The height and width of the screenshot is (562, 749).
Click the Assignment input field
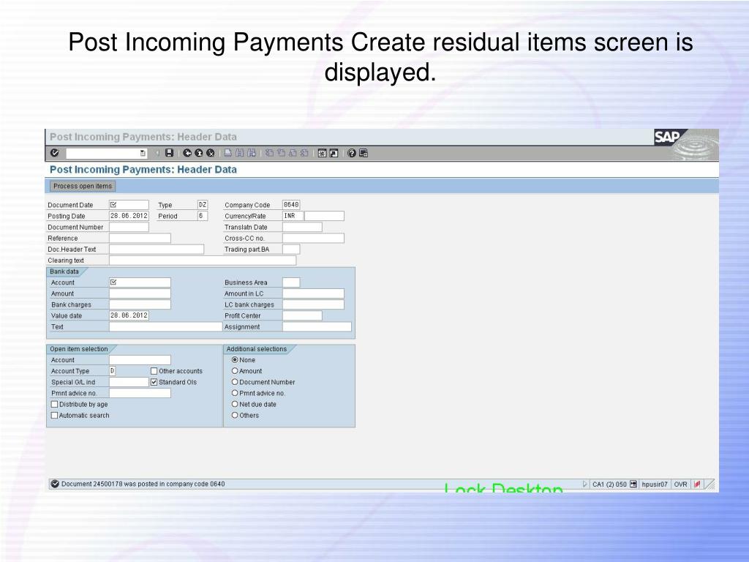pyautogui.click(x=317, y=326)
